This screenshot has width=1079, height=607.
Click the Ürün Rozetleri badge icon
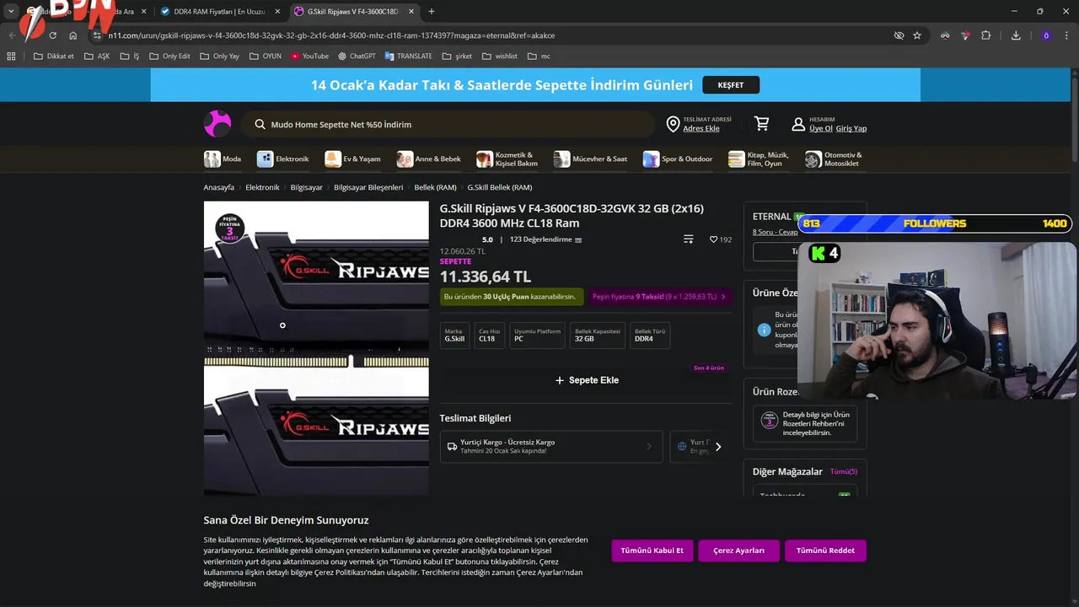tap(769, 420)
